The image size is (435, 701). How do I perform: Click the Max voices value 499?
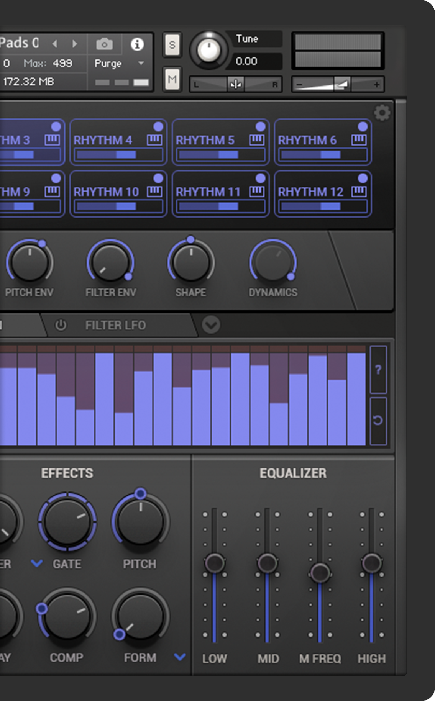62,63
